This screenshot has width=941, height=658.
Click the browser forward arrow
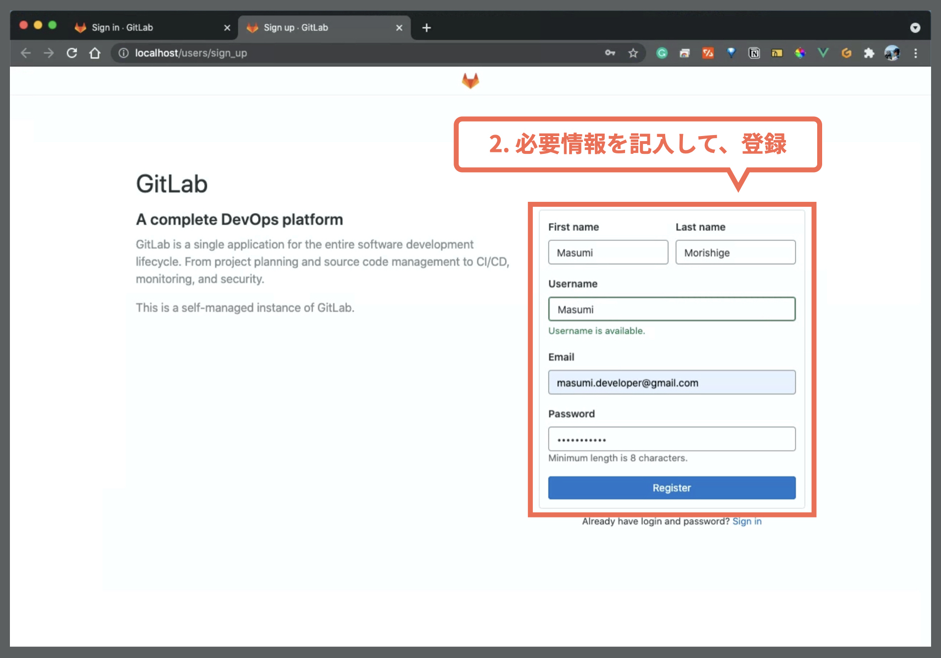[49, 53]
